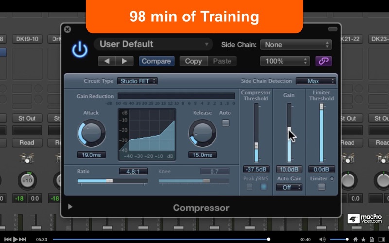Open Side Chain Detection Max dropdown
389x243 pixels.
316,81
